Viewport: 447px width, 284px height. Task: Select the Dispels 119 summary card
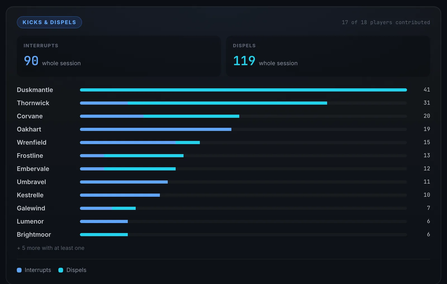click(x=328, y=56)
